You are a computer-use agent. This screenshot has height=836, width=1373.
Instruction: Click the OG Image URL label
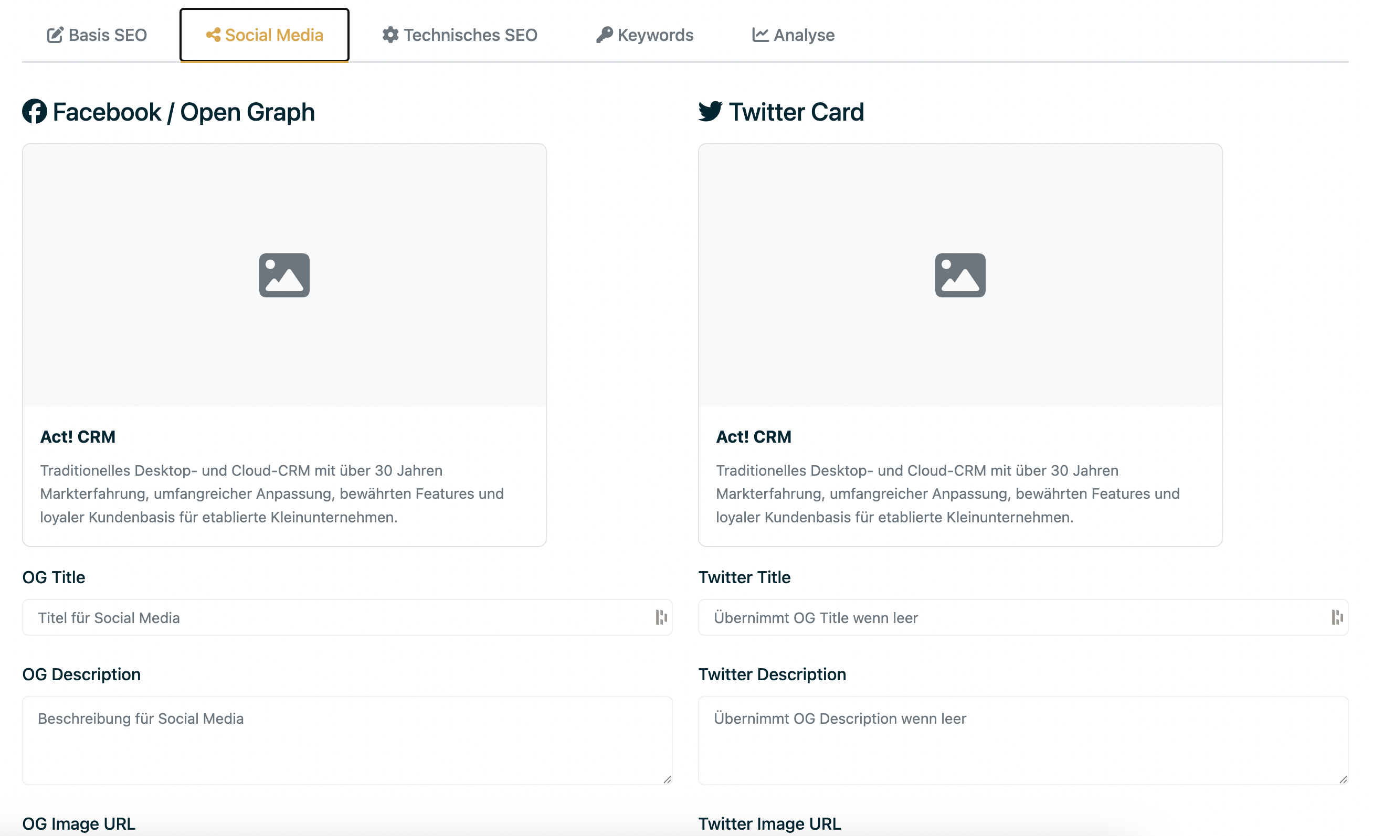pyautogui.click(x=79, y=823)
